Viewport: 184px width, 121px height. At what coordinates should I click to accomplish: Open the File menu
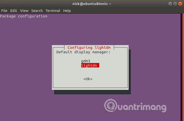point(4,11)
